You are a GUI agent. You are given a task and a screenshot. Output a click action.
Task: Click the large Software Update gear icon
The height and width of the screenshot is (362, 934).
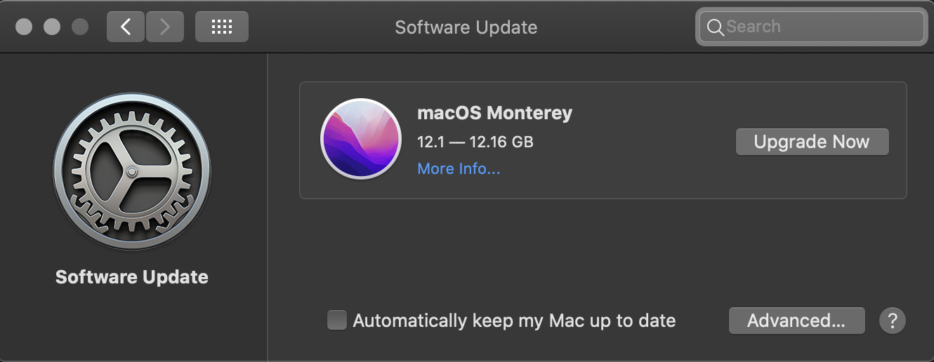(132, 171)
